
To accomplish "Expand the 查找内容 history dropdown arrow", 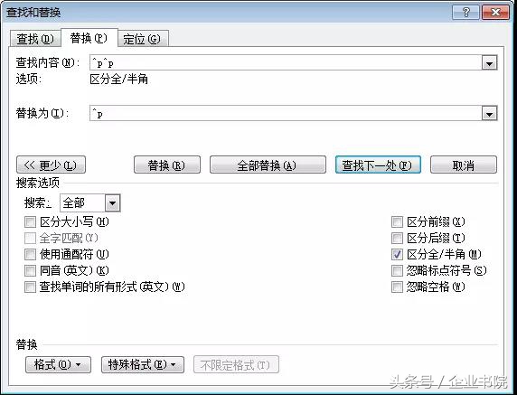I will 489,63.
